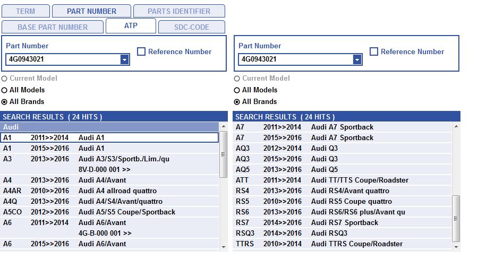Select Audi A5/S5 Coupe/Sportback result
The width and height of the screenshot is (478, 259).
pyautogui.click(x=109, y=212)
